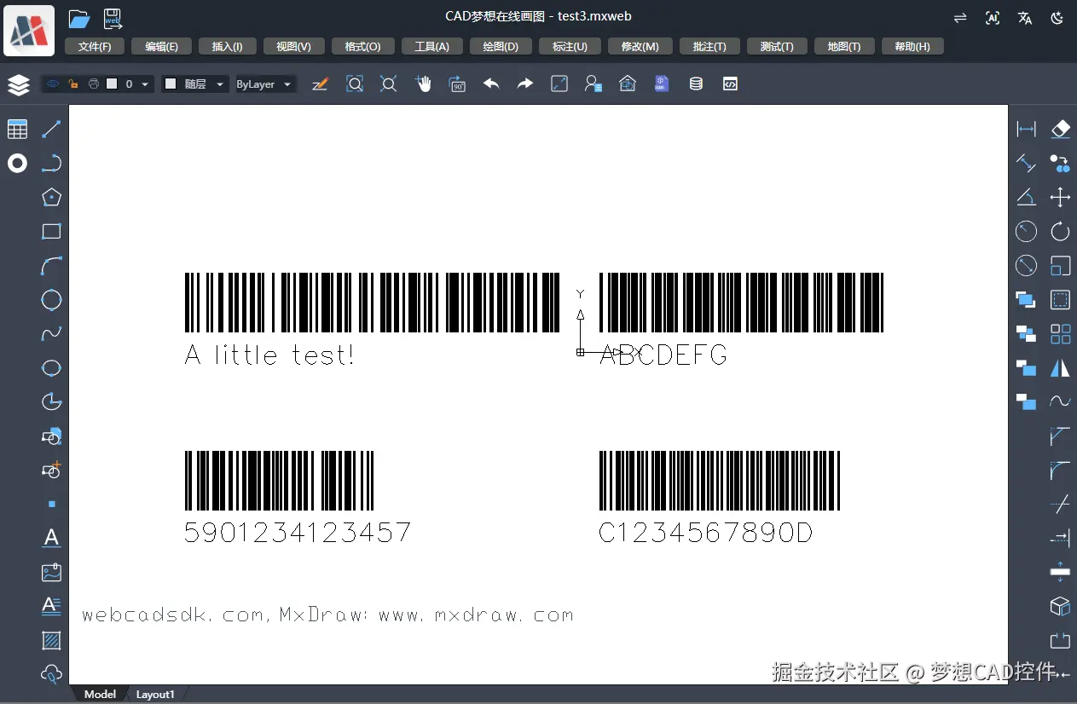Select the Angular dimension tool
1077x704 pixels.
[1027, 198]
